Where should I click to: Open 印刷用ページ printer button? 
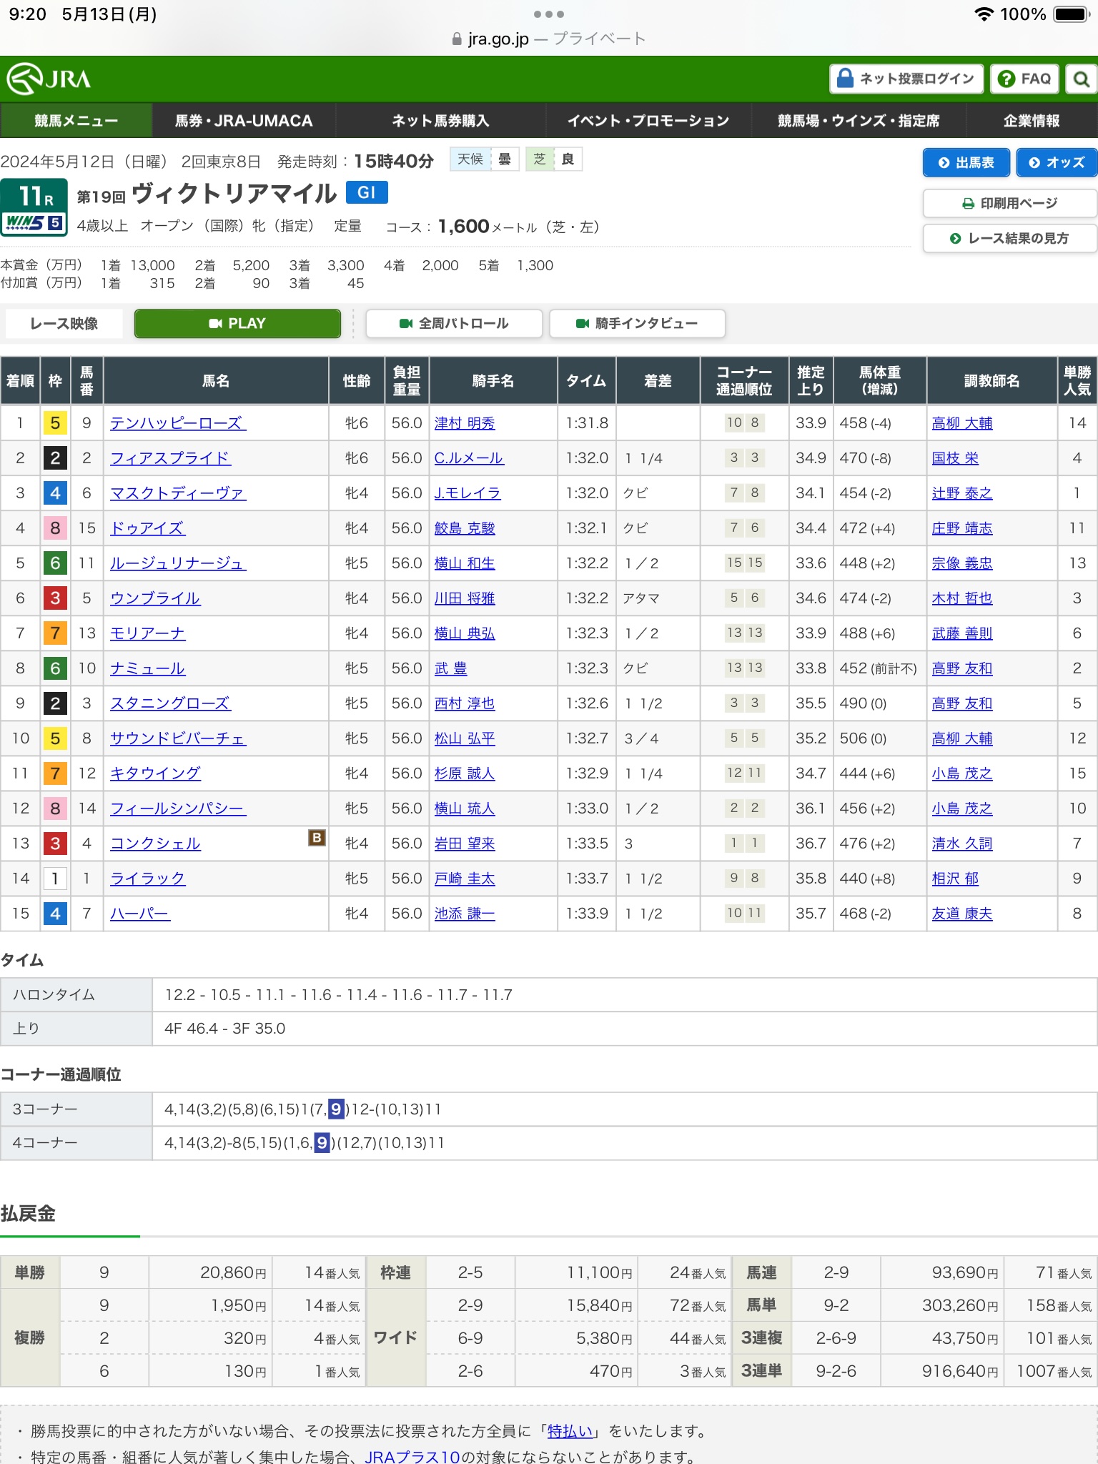tap(1009, 203)
